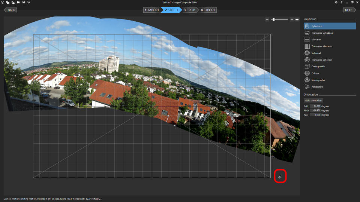Open an existing project via the folder icon
Viewport: 360px width, 202px height.
point(18,2)
